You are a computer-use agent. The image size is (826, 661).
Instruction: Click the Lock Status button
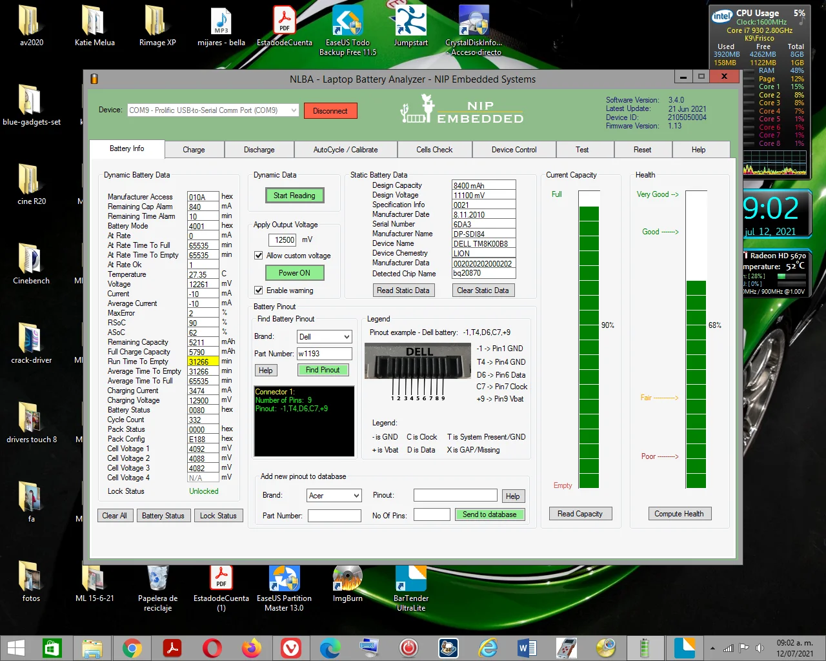(x=218, y=516)
